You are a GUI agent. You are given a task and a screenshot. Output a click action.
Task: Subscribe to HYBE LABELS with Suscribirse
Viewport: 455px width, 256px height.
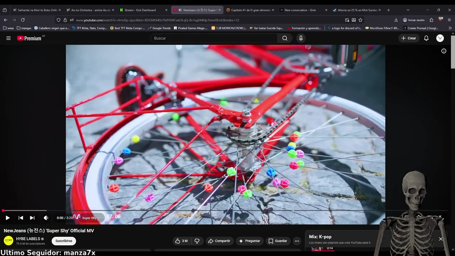click(64, 241)
